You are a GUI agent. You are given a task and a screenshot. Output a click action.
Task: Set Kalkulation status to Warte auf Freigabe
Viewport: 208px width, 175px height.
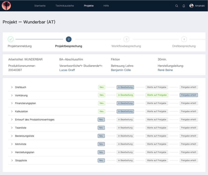(157, 112)
